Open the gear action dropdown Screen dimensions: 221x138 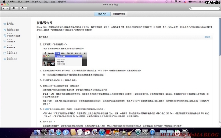coord(23,8)
